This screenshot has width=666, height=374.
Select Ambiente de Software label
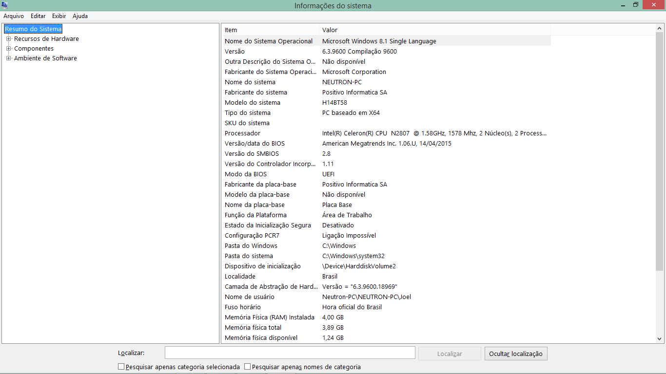tap(45, 58)
